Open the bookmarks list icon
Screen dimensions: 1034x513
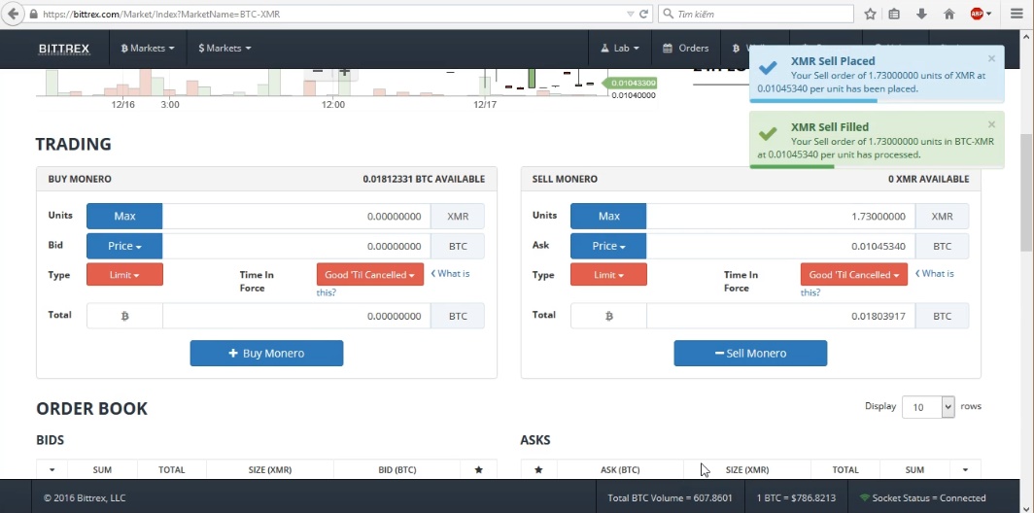point(894,14)
